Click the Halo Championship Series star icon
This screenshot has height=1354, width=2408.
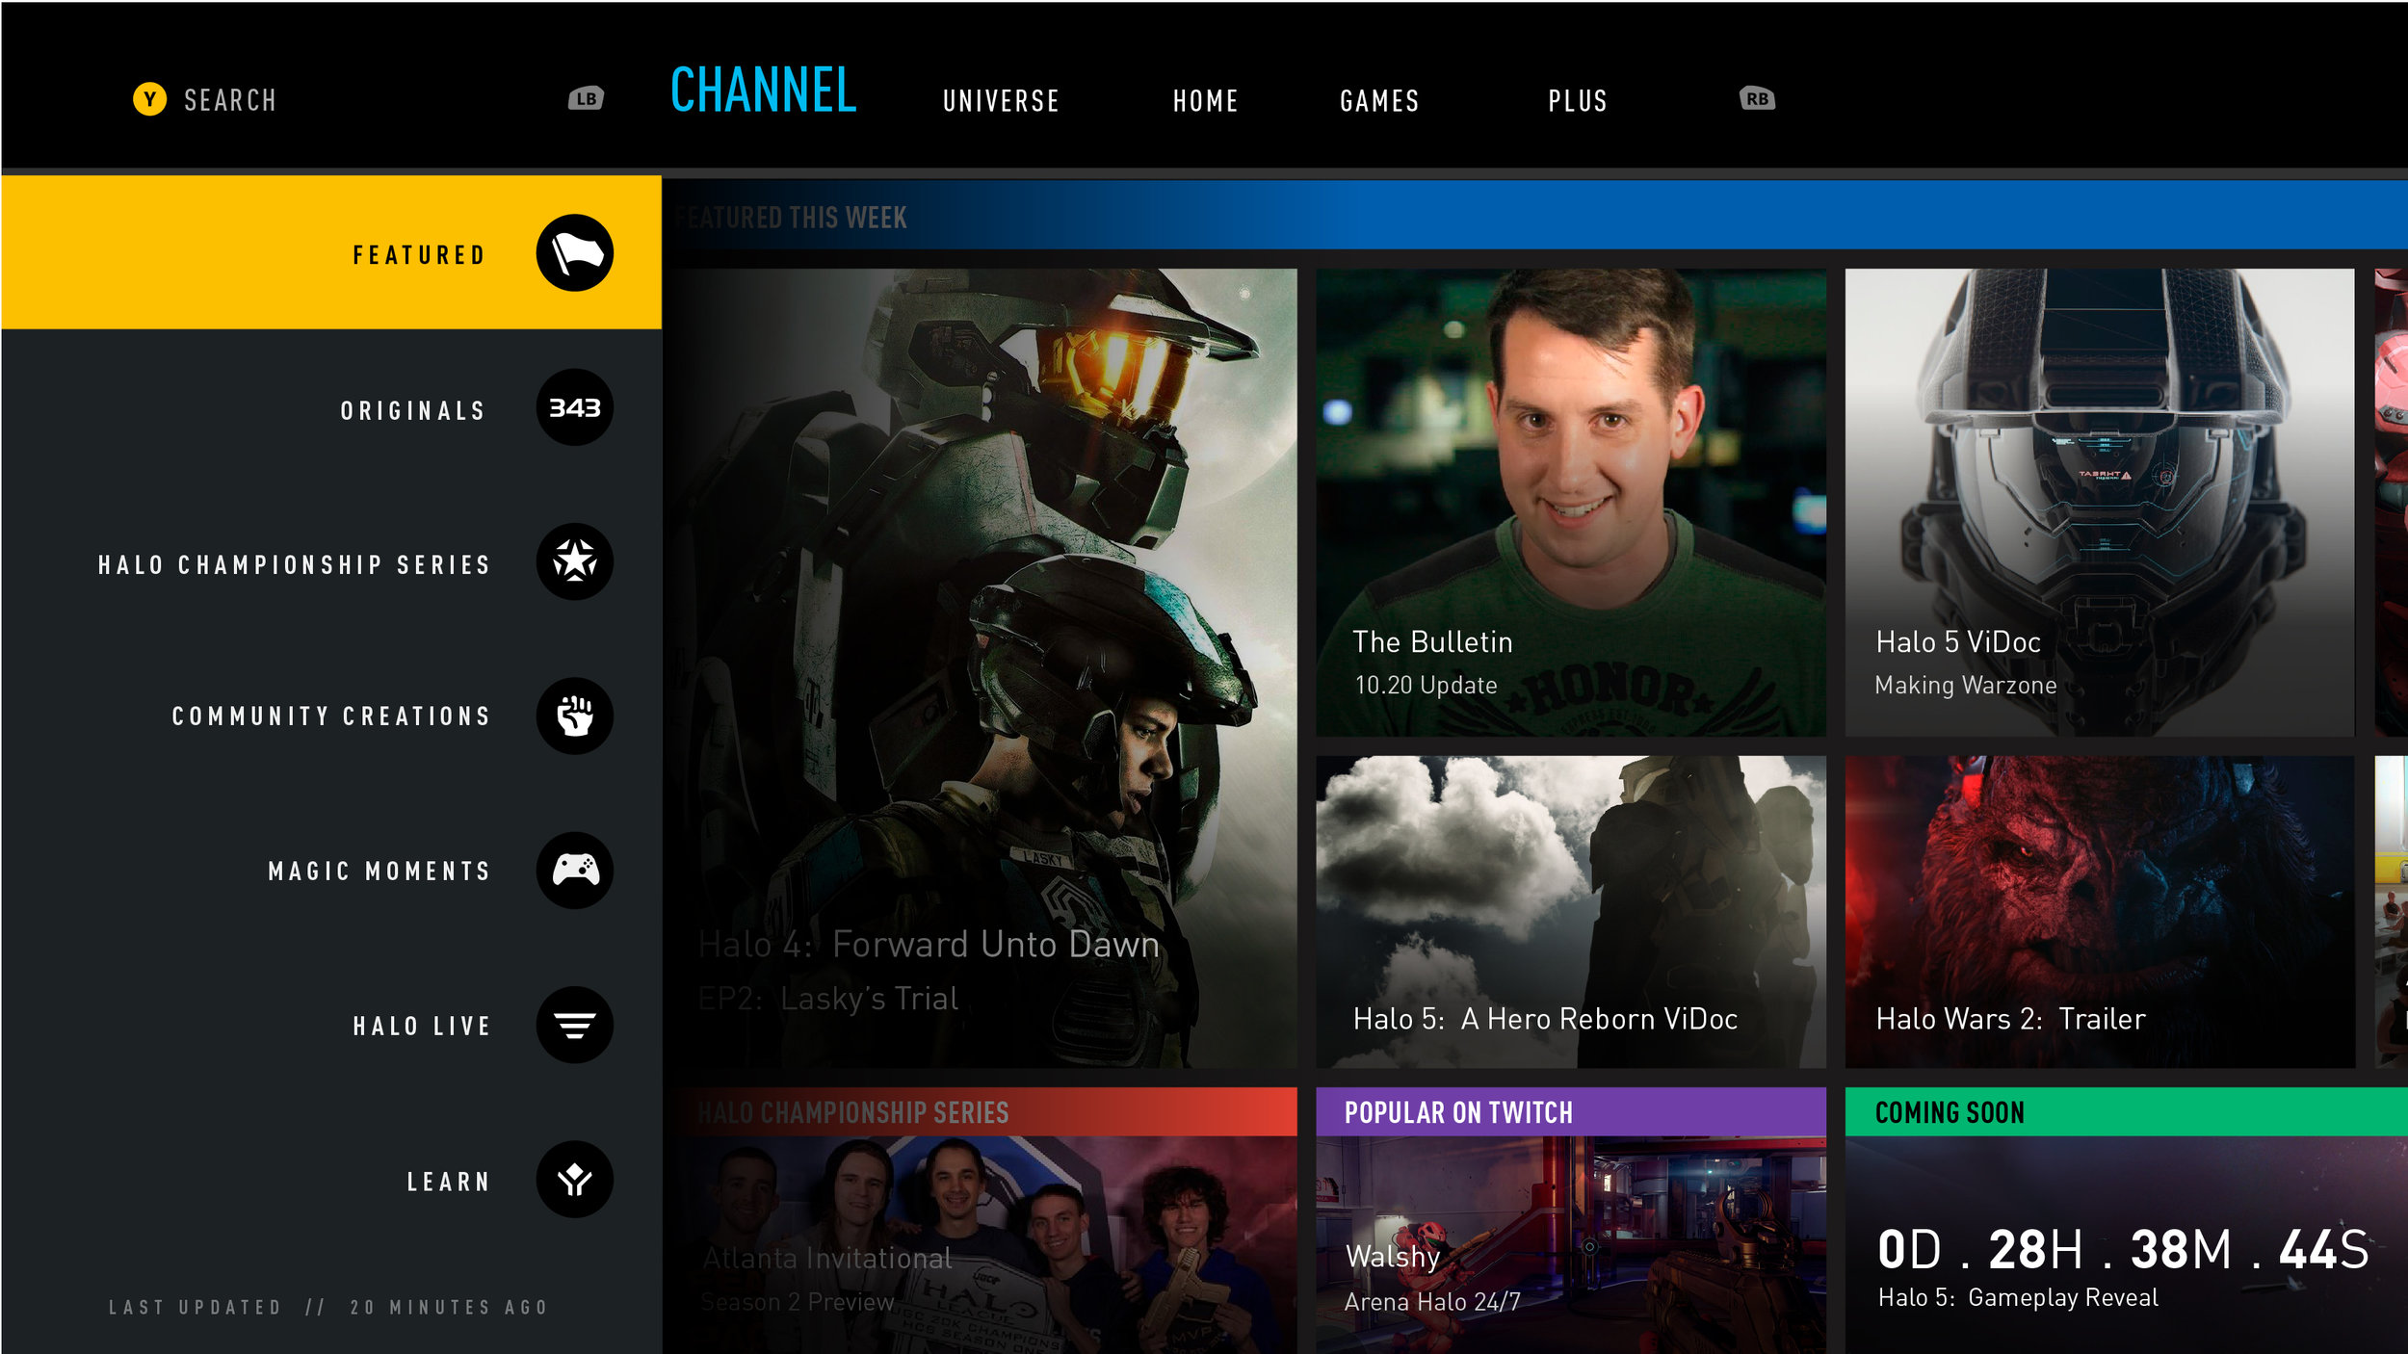[x=574, y=561]
